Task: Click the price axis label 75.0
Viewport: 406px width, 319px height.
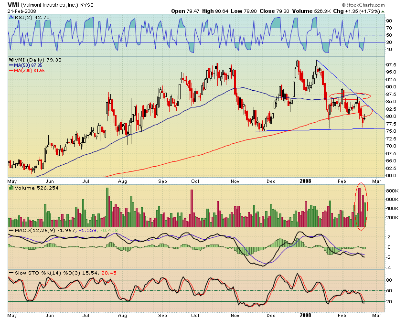Action: [391, 131]
